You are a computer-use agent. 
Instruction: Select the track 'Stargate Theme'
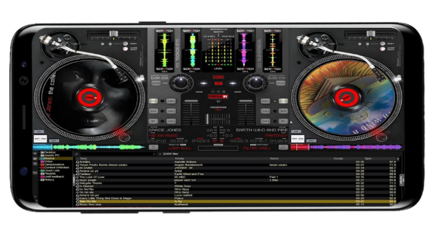(235, 183)
